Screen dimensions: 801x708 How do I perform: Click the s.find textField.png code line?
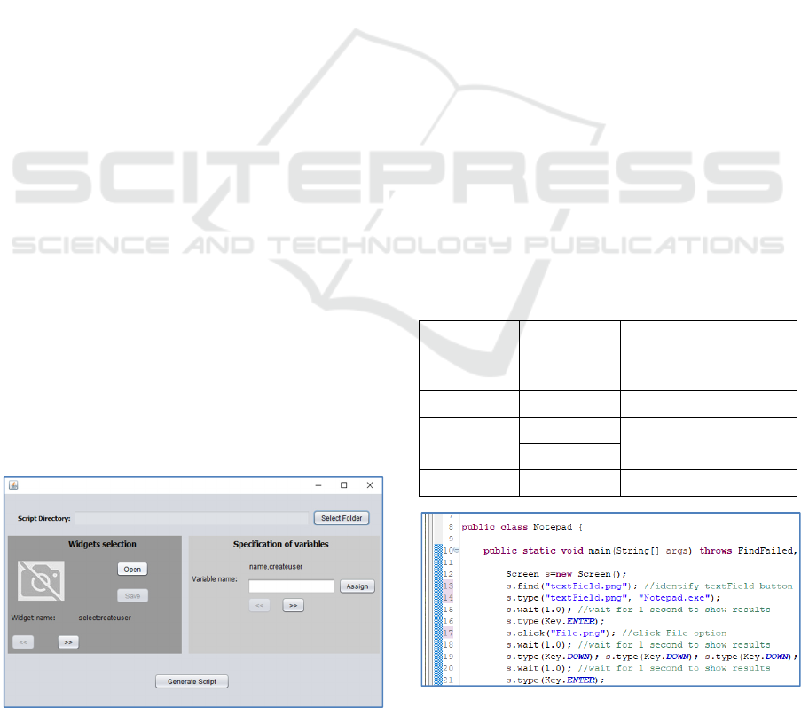coord(568,586)
